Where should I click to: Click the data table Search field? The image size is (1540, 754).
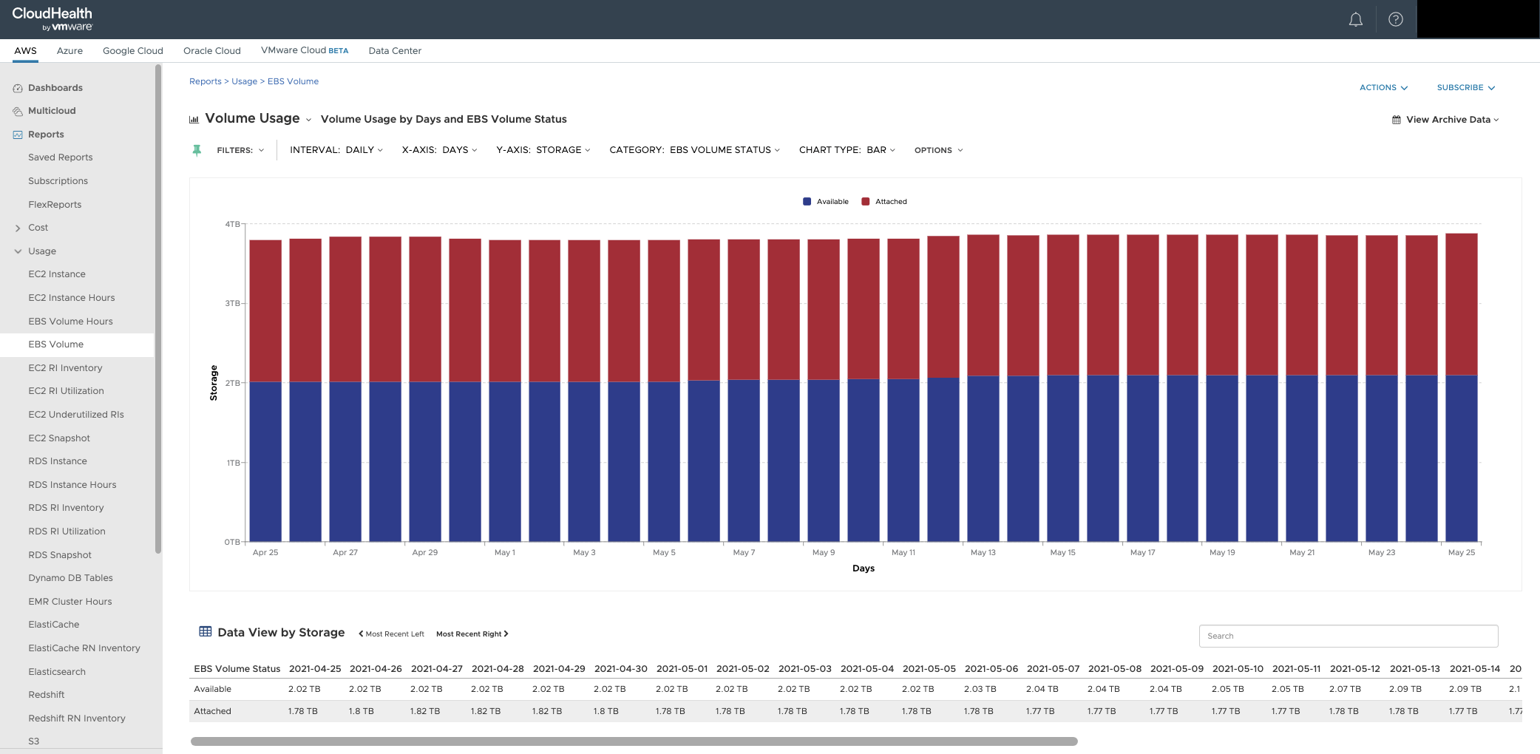click(x=1348, y=636)
